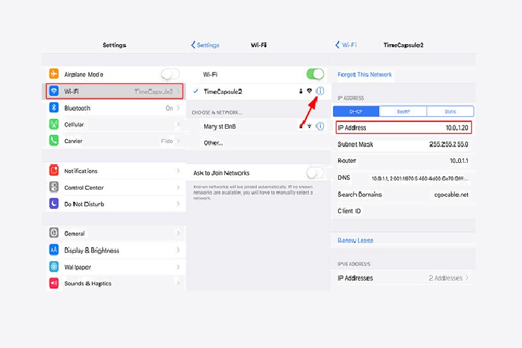Expand IPv6 IP Addresses row chevron
The image size is (522, 348).
point(467,278)
